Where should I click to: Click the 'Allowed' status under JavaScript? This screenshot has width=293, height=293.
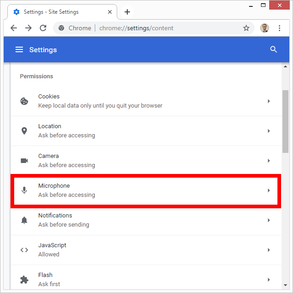pos(49,255)
